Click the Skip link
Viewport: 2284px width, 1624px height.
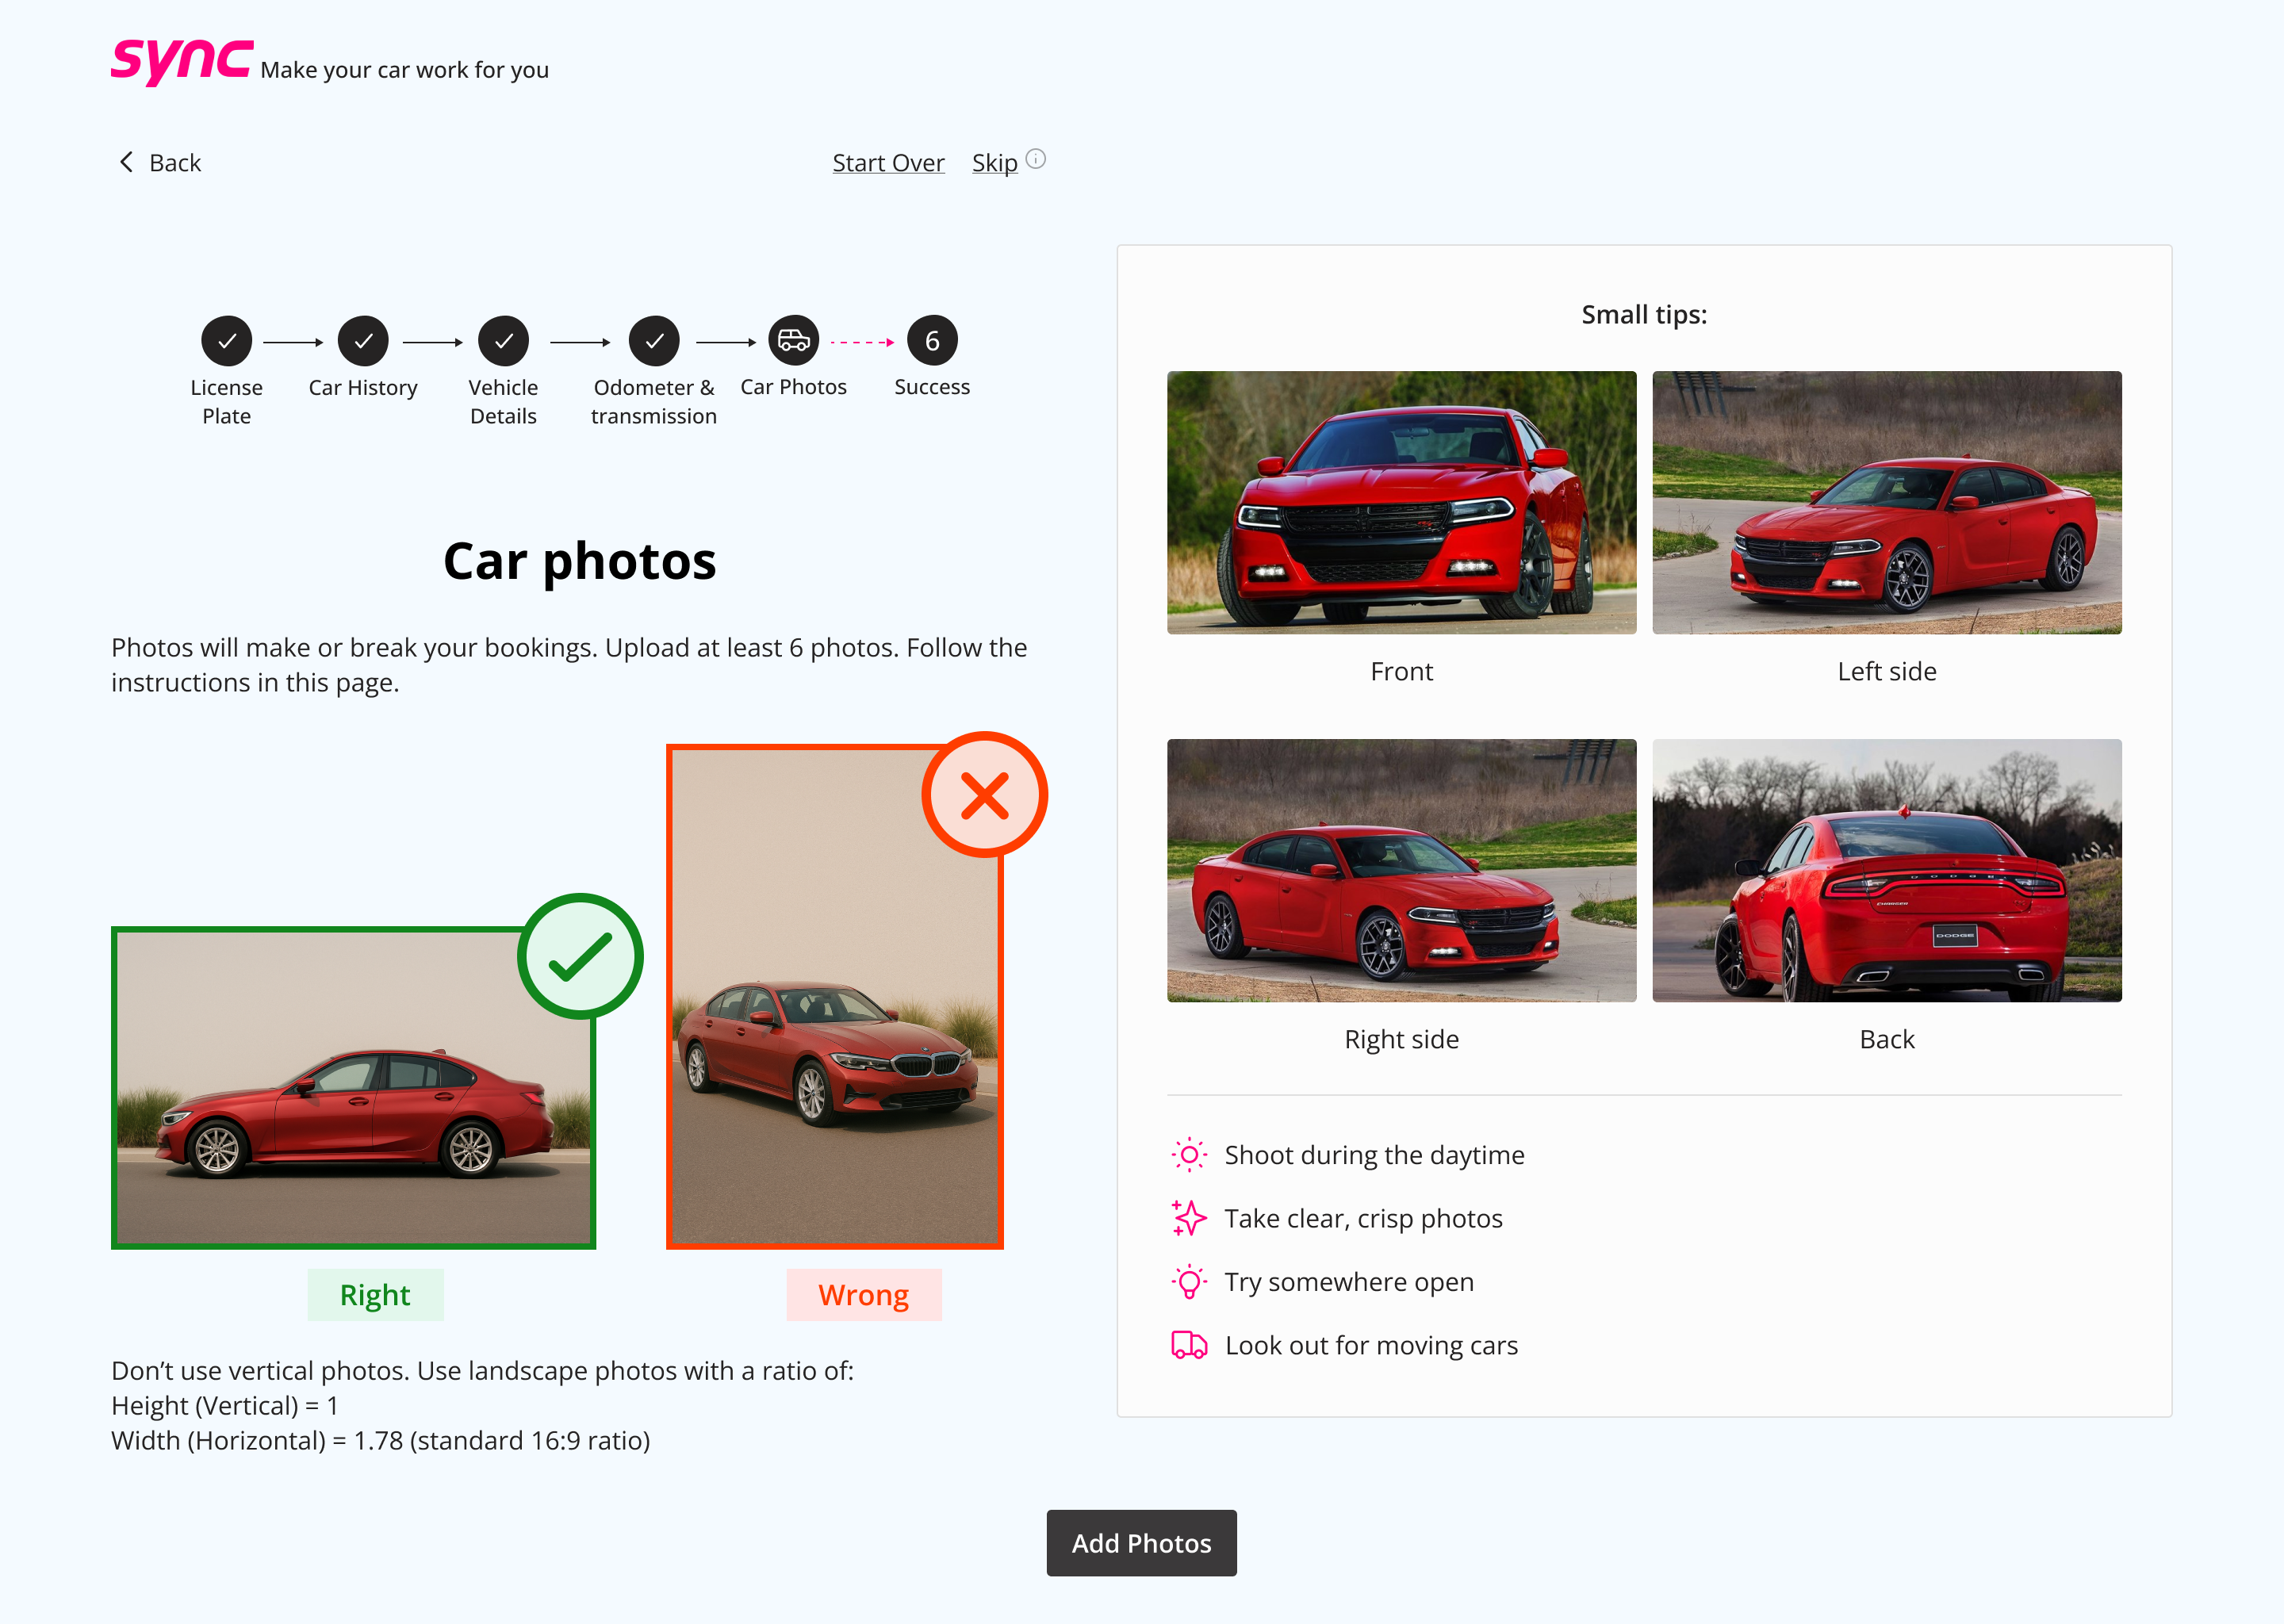point(994,163)
